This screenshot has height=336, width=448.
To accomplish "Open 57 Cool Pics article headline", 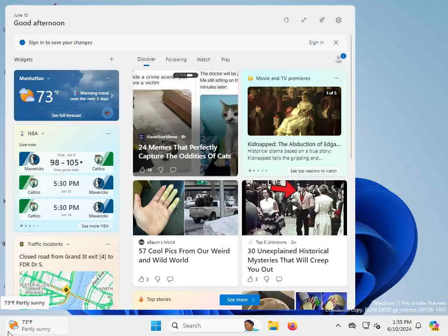I will click(x=184, y=255).
